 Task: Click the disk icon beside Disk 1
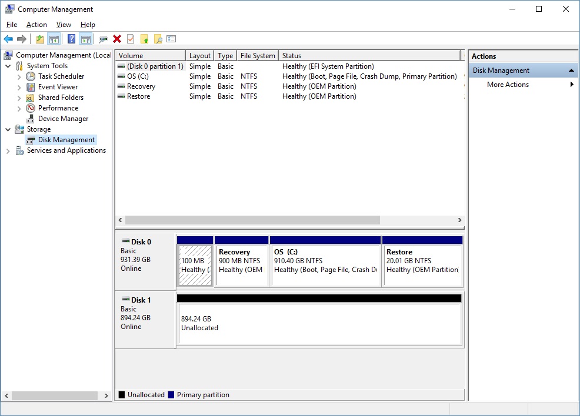coord(126,299)
